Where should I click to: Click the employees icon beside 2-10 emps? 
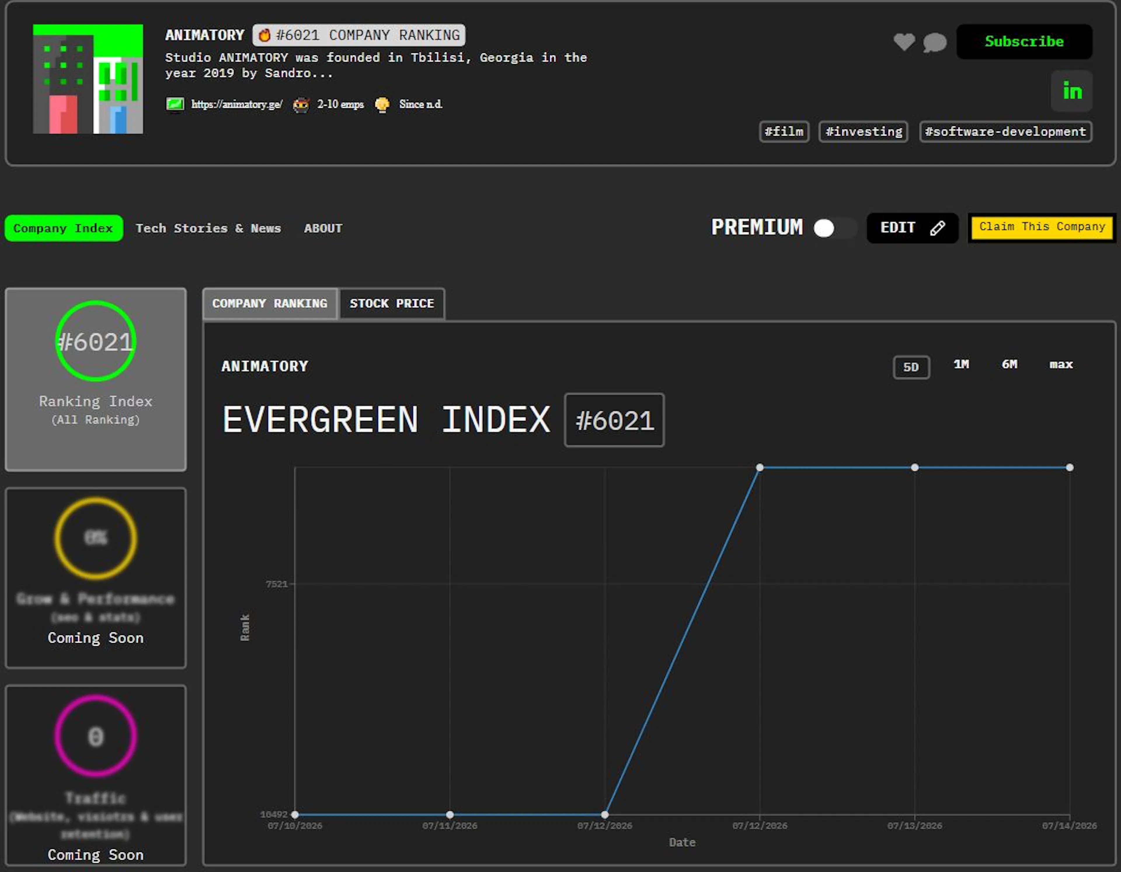[x=301, y=105]
